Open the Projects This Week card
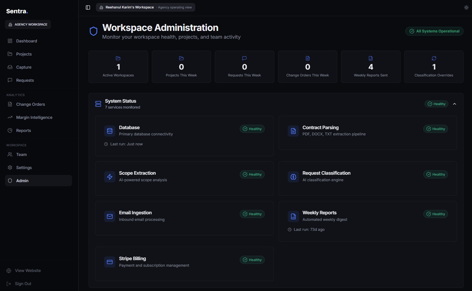 point(181,67)
